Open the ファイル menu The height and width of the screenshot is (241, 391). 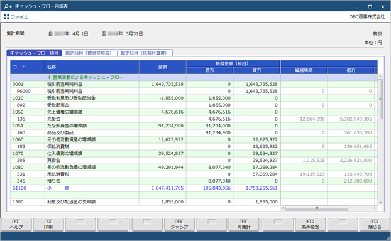tap(19, 17)
